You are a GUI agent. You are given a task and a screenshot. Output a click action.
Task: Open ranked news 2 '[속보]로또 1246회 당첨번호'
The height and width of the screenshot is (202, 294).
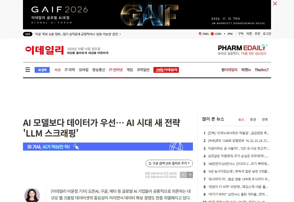tap(239, 141)
